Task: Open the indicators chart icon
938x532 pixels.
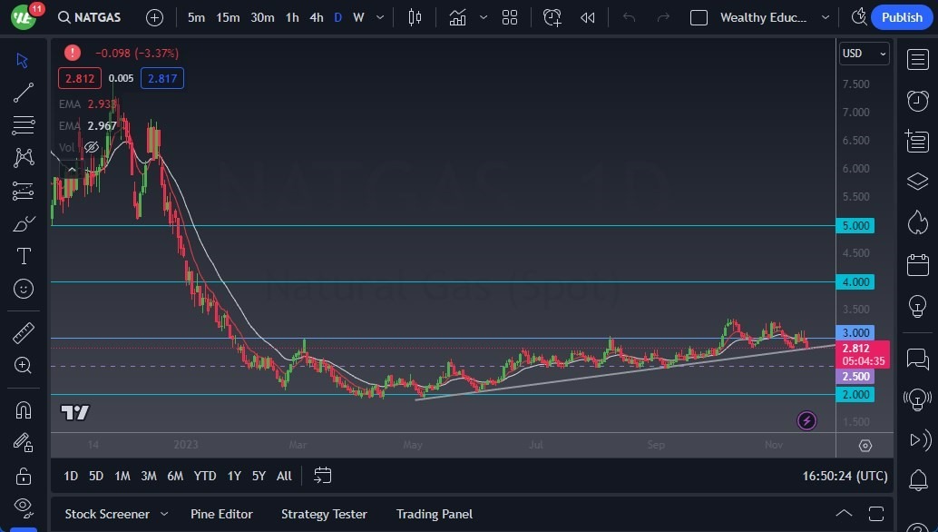Action: 457,17
